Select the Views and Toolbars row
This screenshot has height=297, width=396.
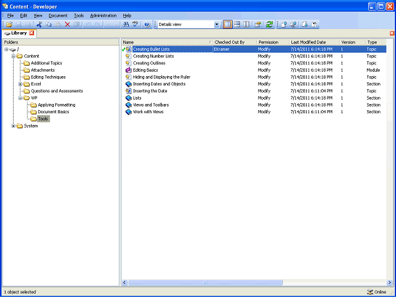254,105
